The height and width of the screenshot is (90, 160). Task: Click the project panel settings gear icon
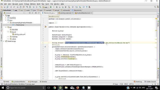pyautogui.click(x=36, y=13)
